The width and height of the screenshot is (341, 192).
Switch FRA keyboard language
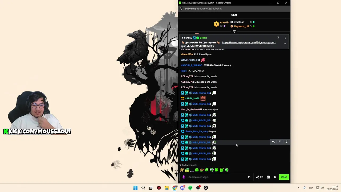tap(311, 188)
